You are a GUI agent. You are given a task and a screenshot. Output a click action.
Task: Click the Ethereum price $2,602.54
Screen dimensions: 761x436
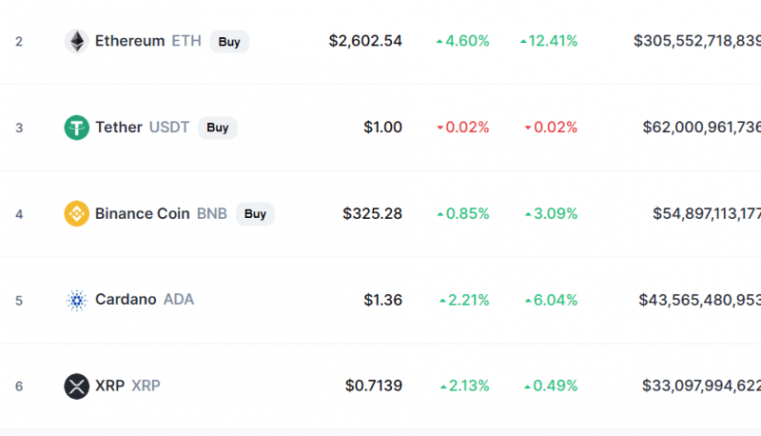(365, 41)
